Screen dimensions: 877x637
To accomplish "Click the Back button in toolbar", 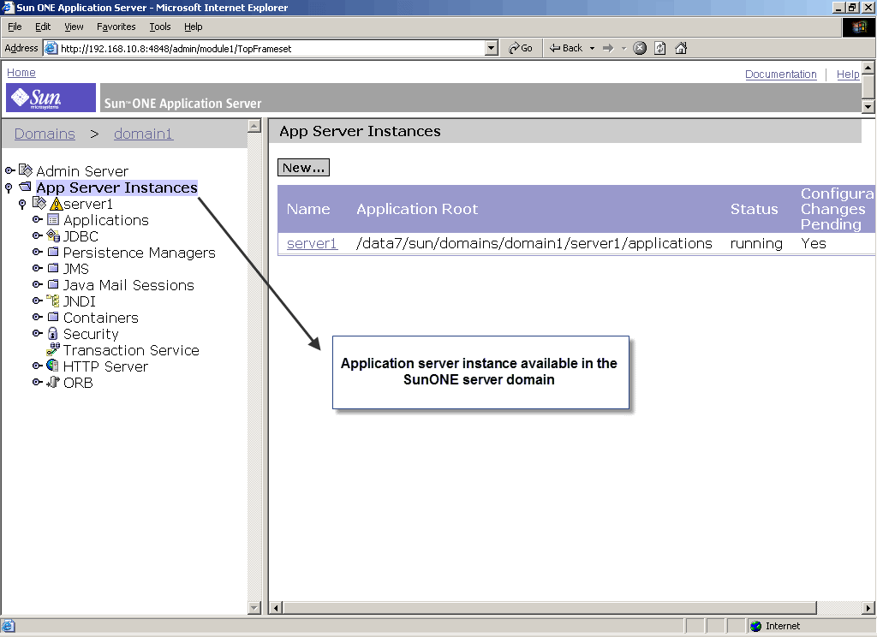I will (566, 48).
